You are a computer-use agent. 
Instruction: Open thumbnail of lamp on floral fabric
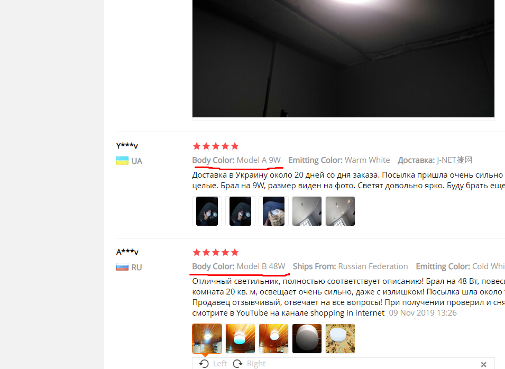point(340,338)
